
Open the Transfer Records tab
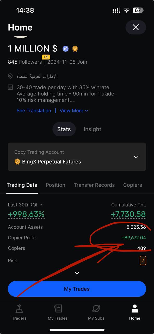(x=94, y=185)
